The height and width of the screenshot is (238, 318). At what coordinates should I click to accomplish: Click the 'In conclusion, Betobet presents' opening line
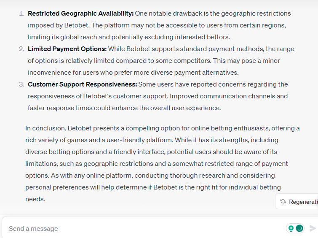point(163,128)
